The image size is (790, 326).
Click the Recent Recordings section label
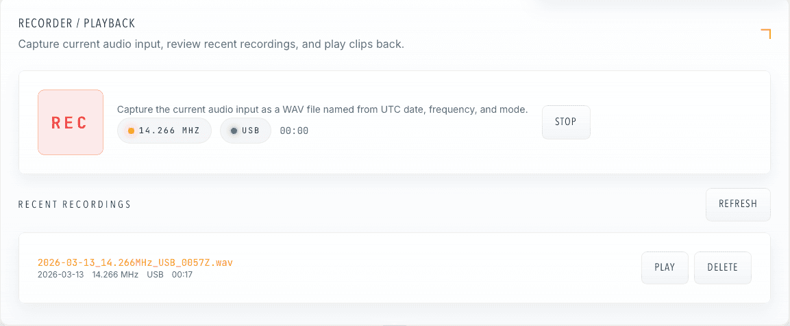click(x=74, y=204)
